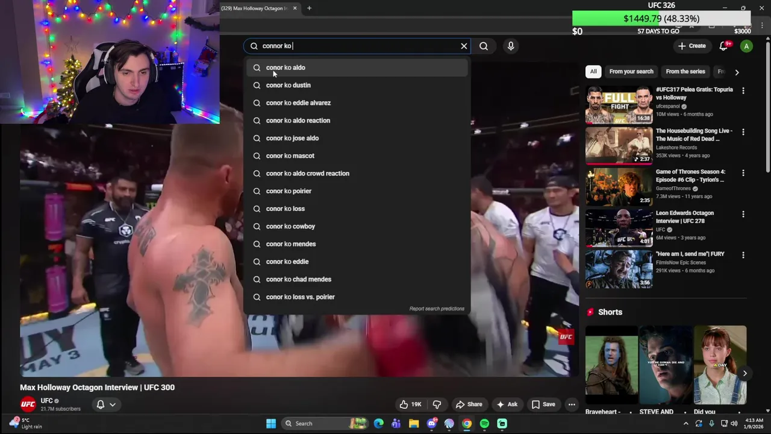The width and height of the screenshot is (771, 434).
Task: Choose "conor ko poirier" suggestion
Action: [357, 191]
